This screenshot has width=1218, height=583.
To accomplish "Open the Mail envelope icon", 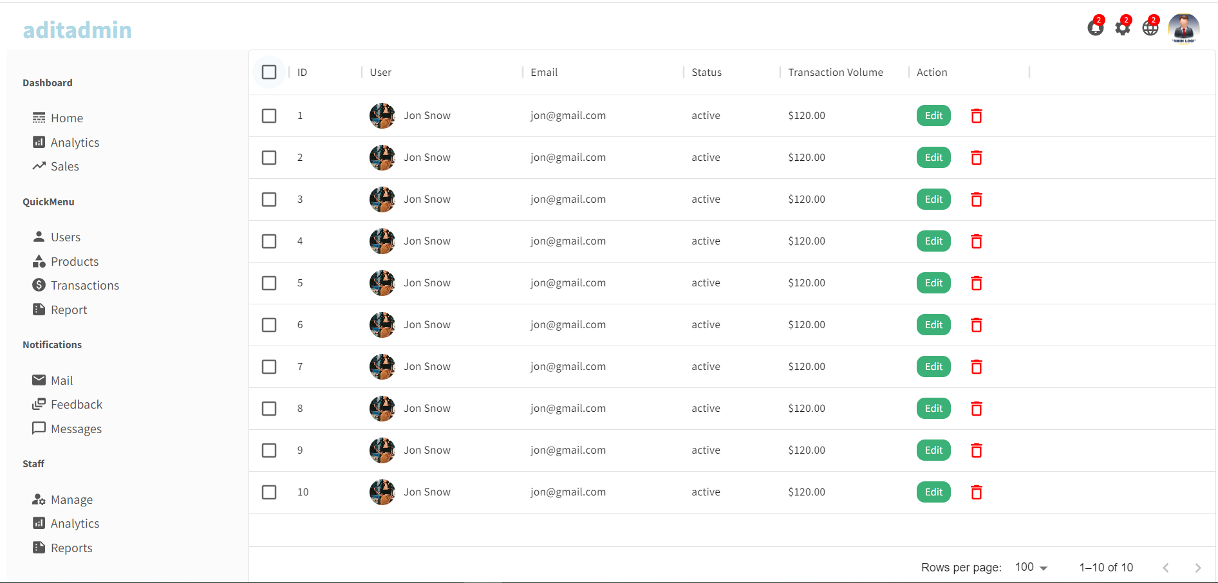I will (x=39, y=380).
